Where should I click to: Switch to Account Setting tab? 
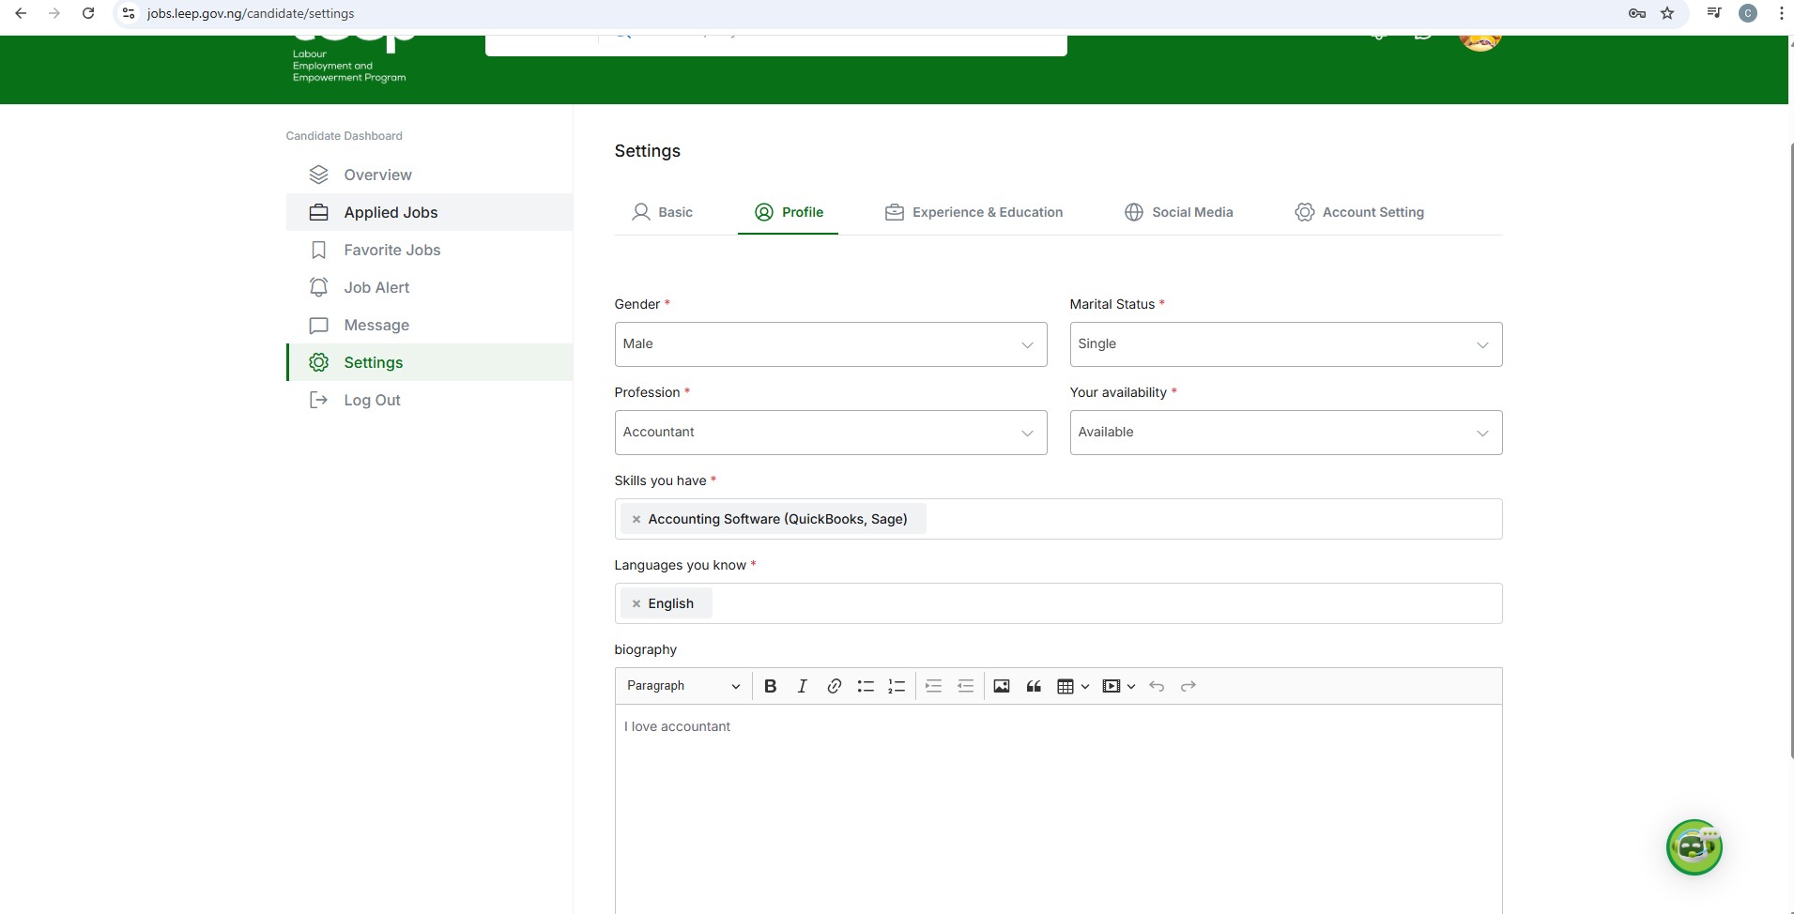1359,212
